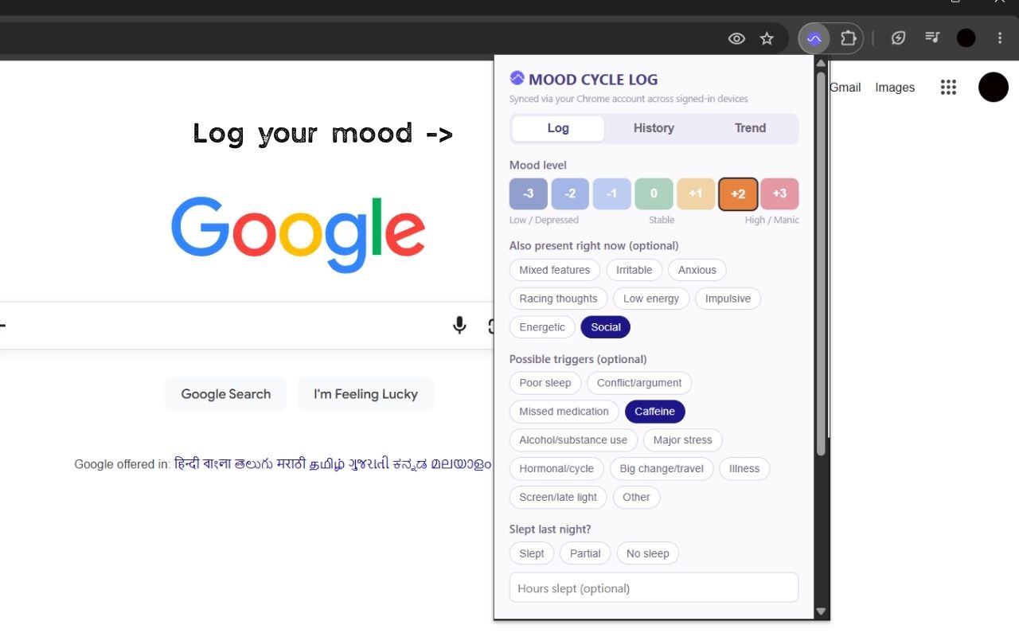Switch to the History tab

click(654, 128)
